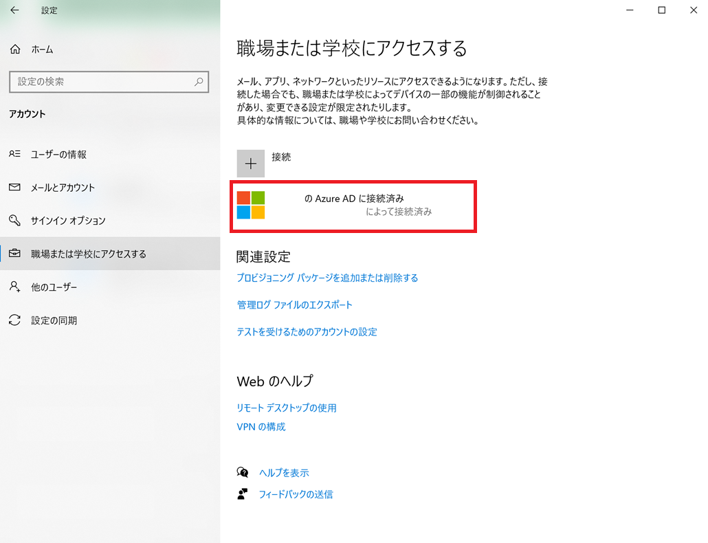This screenshot has height=543, width=708.
Task: Click the 職場または学校にアクセスする page title
Action: point(352,48)
